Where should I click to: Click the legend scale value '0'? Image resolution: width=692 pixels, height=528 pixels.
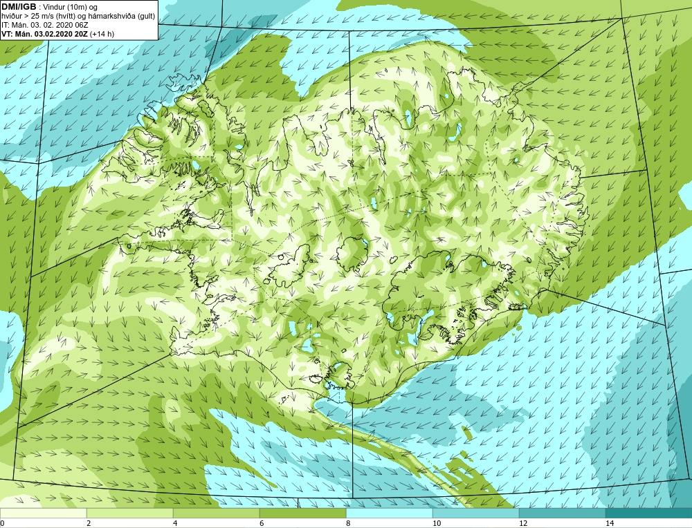[2, 523]
